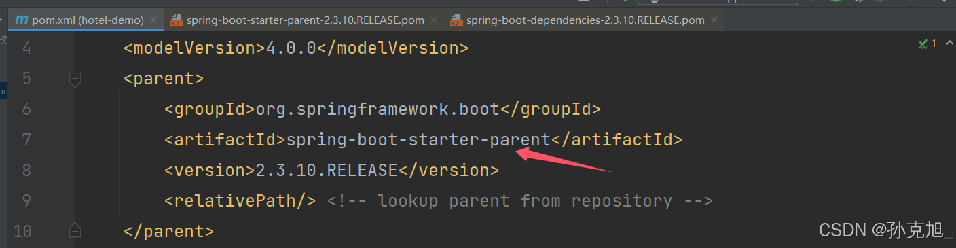Click the 4.0.0 modelVersion value
Image resolution: width=956 pixels, height=248 pixels.
pos(291,48)
